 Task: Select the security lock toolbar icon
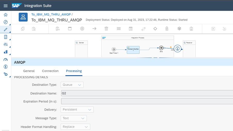click(x=167, y=28)
